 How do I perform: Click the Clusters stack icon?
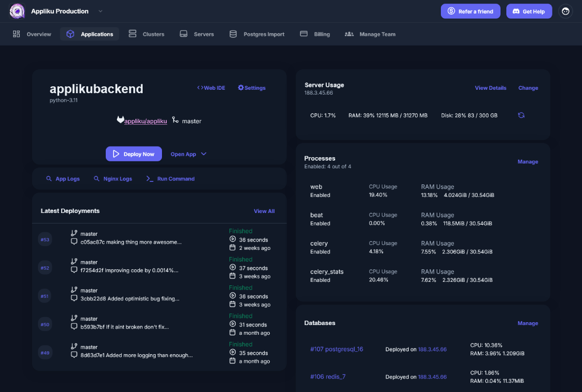[x=132, y=33]
